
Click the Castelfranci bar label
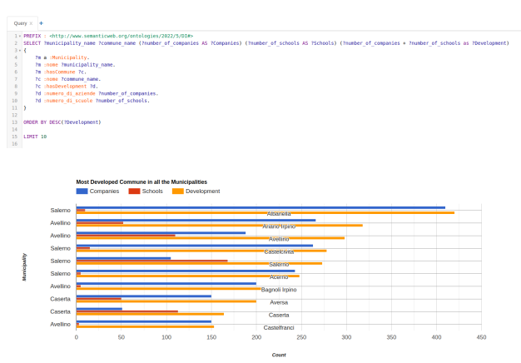279,328
